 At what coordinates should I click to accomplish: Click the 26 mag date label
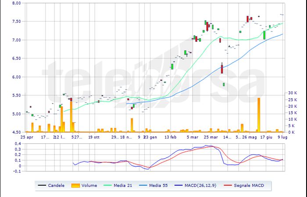pos(249,137)
